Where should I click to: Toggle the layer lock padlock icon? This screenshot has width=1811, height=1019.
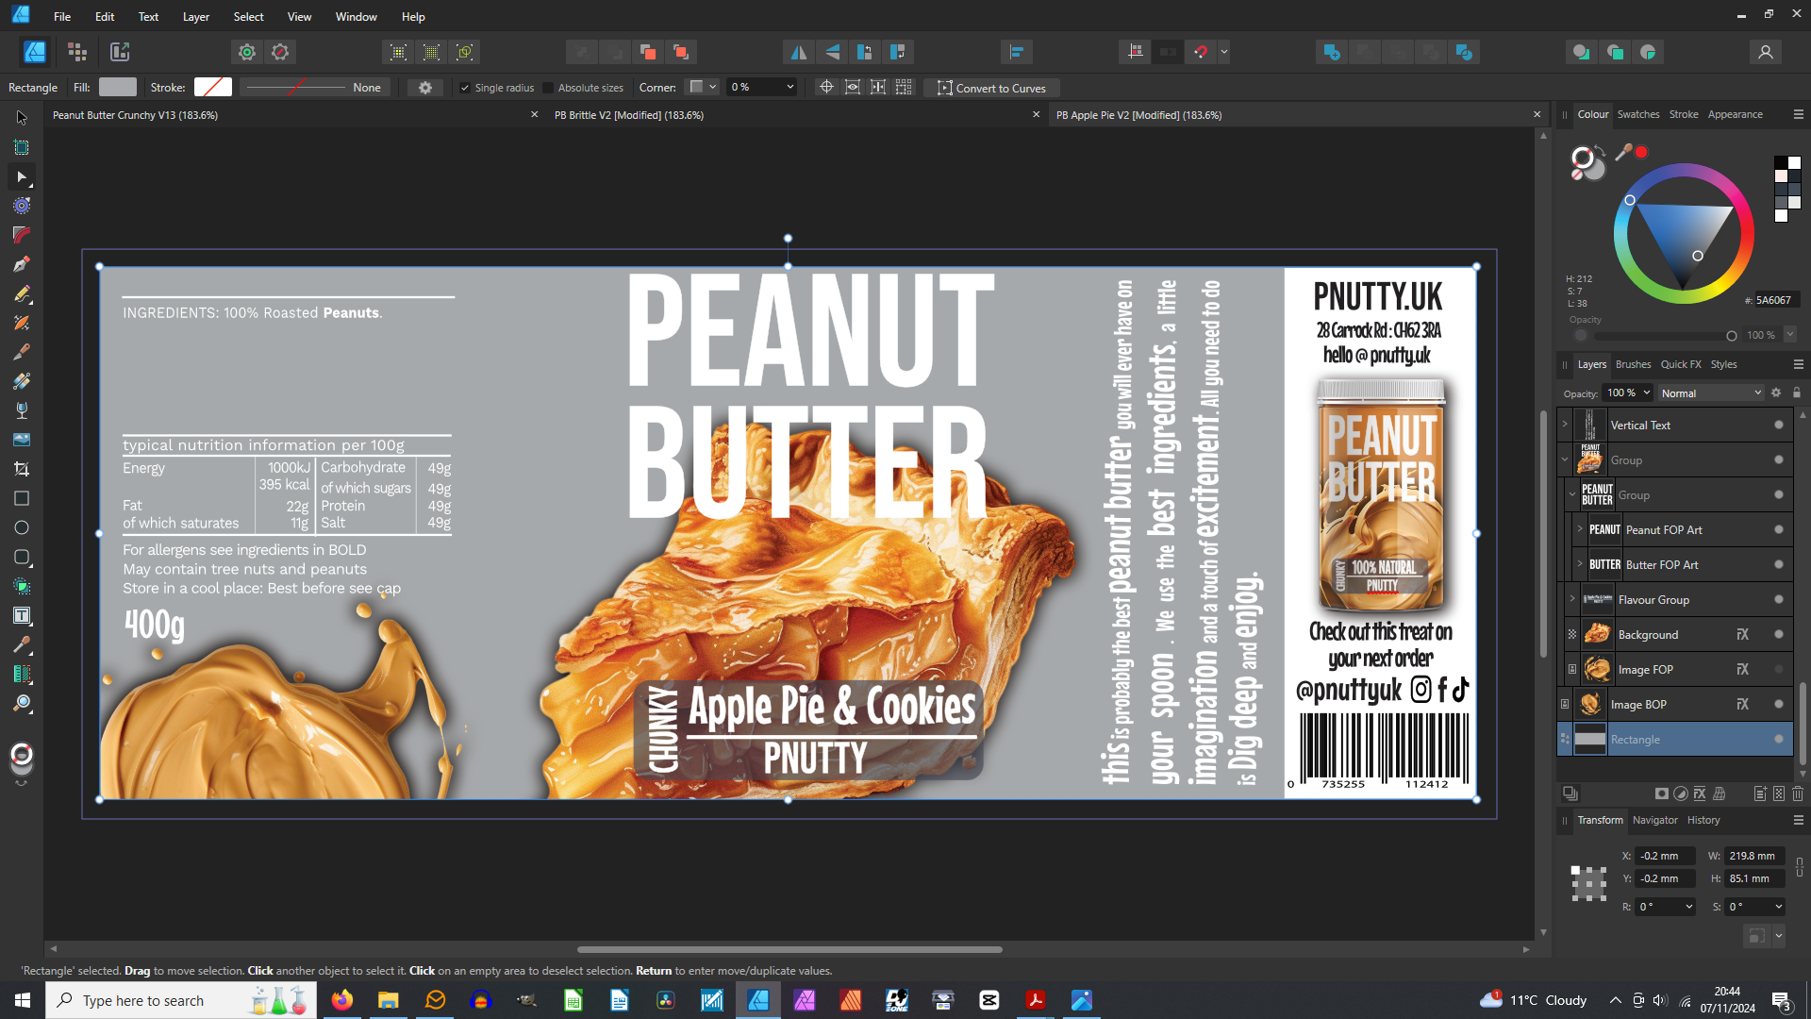point(1797,393)
